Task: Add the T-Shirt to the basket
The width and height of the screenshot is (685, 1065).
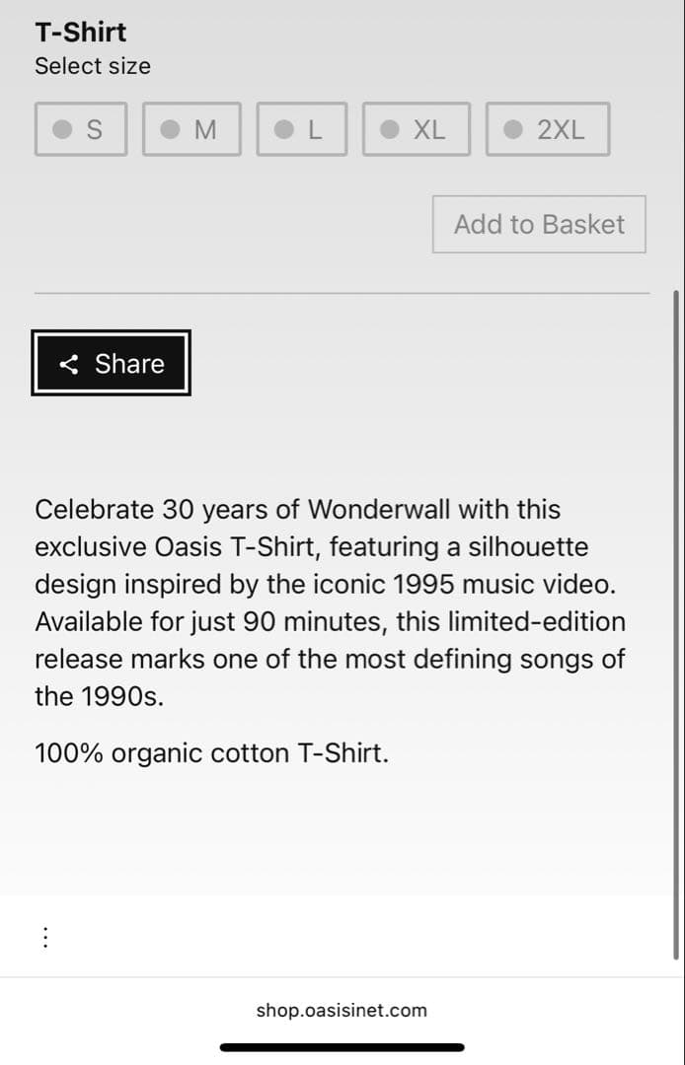Action: 539,224
